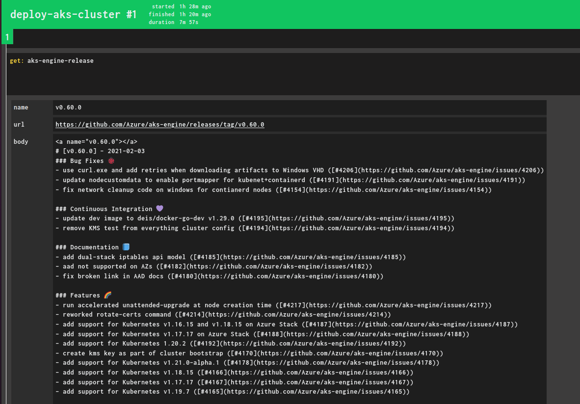580x404 pixels.
Task: Select the docker-go-dev v1.29.0 line (#4195)
Action: [255, 218]
